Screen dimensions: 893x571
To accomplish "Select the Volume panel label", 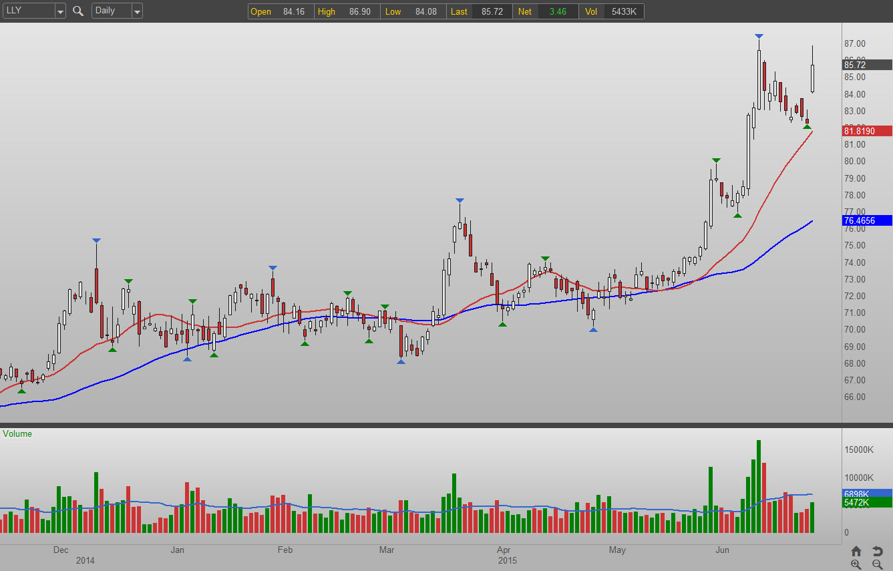I will (17, 433).
